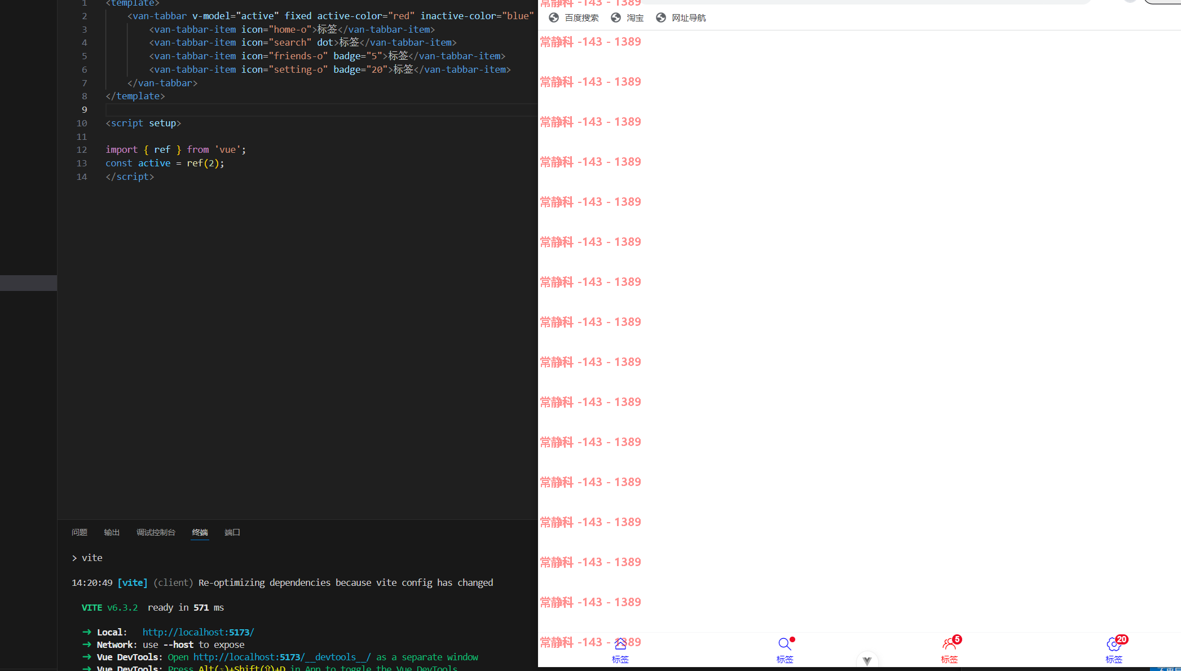Click the '> vite' line in the terminal
This screenshot has height=671, width=1181.
click(87, 558)
